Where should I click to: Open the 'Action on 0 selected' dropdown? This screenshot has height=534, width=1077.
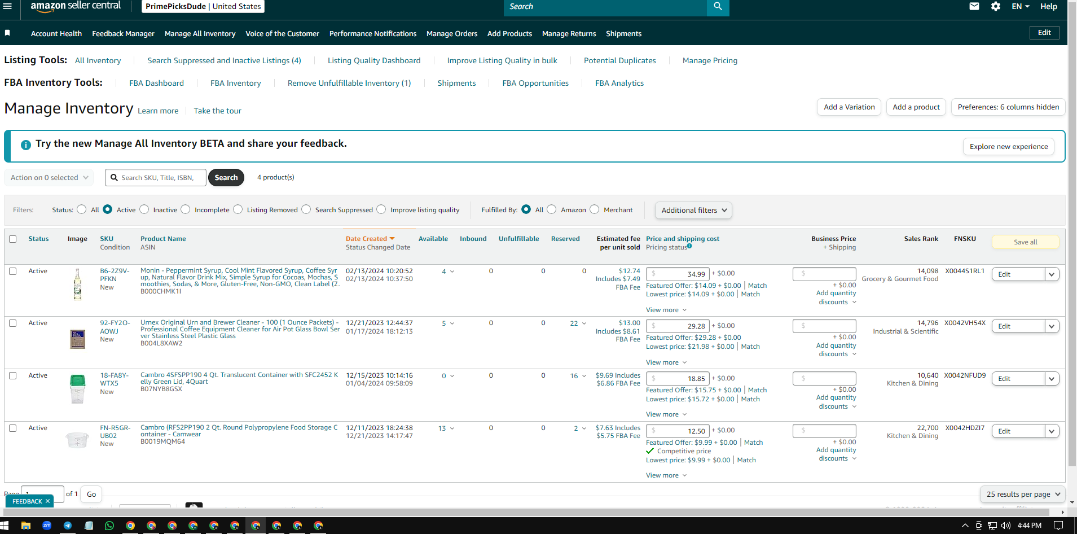click(49, 177)
